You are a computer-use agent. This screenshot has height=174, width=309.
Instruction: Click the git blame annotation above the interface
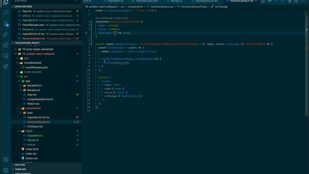pos(112,18)
